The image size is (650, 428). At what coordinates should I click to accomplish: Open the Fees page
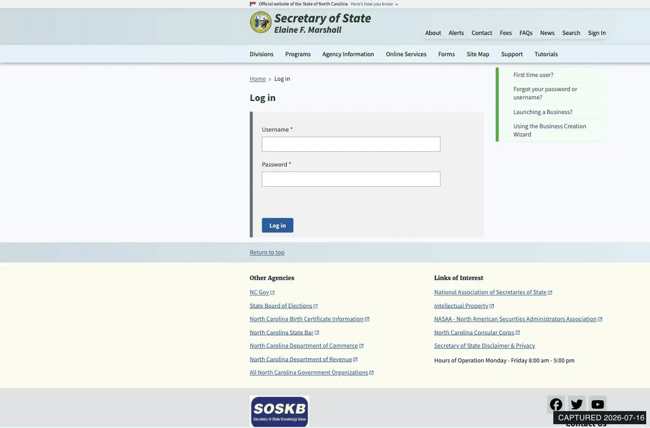[505, 33]
